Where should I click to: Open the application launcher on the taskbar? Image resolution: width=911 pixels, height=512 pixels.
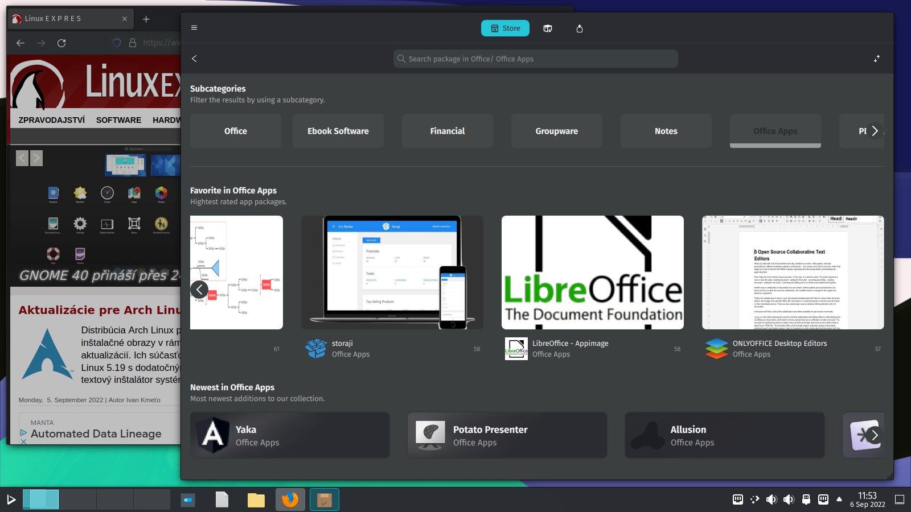(x=11, y=499)
